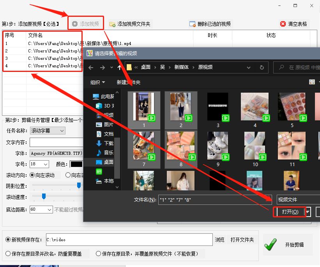Click the view layout icon in dialog corner
This screenshot has height=267, width=320.
(311, 82)
